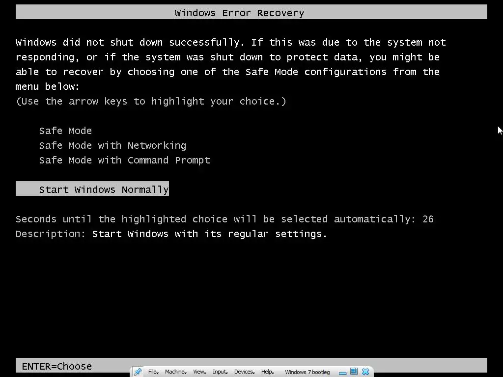
Task: Click the Windows 7 bootleg VM title
Action: pyautogui.click(x=307, y=372)
